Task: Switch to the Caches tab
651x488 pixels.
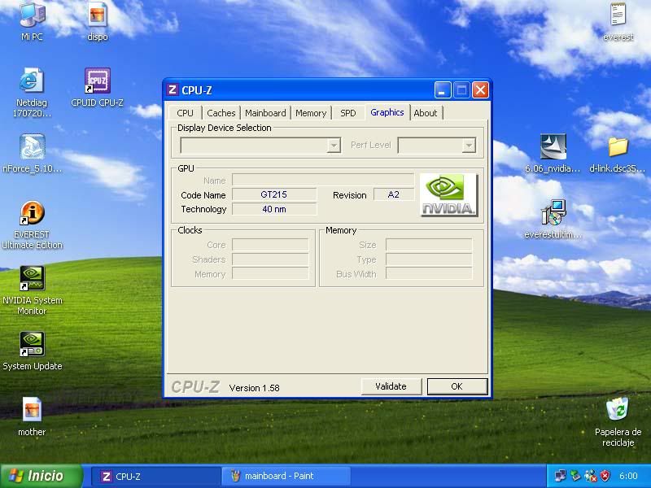Action: pos(221,113)
